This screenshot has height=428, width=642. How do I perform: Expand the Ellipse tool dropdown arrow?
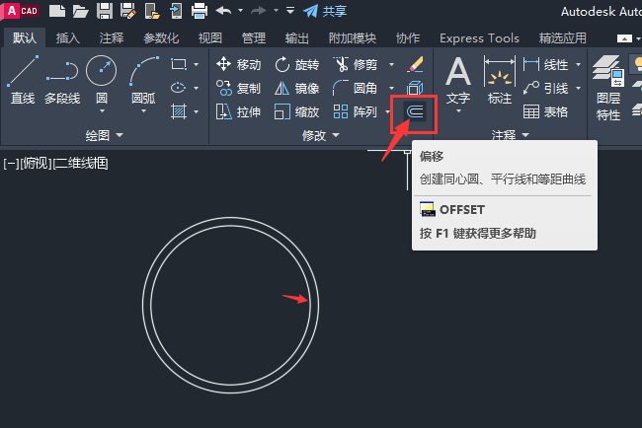tap(197, 88)
